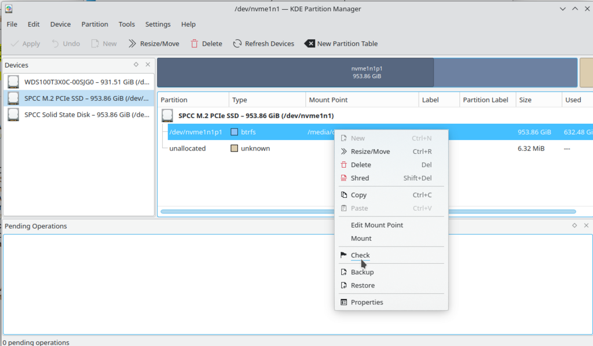Screen dimensions: 593x346
Task: Click the Refresh Devices icon
Action: click(x=237, y=43)
